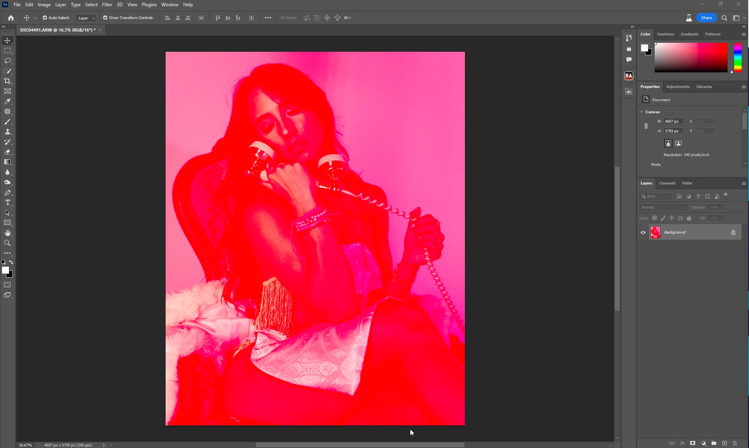749x448 pixels.
Task: Hide the Background layer
Action: tap(643, 232)
